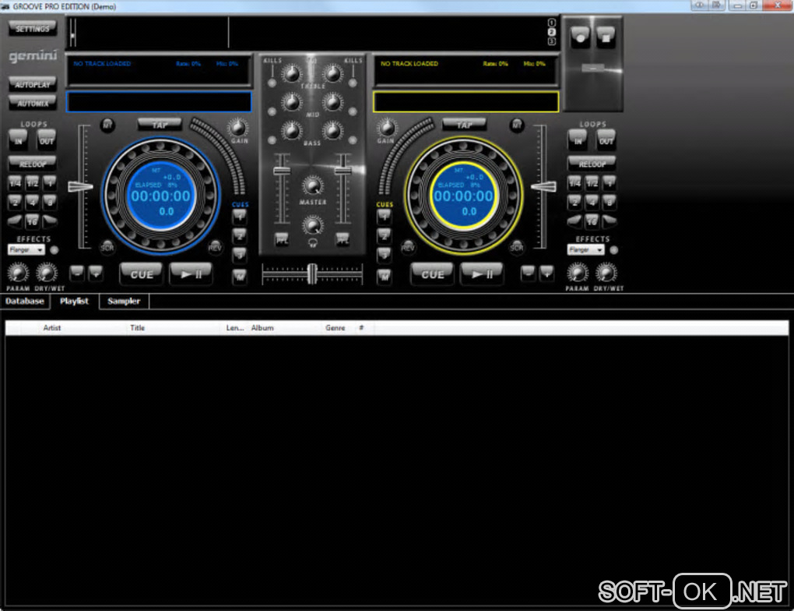Click the MASTER volume knob
Screen dimensions: 794x611
click(312, 186)
